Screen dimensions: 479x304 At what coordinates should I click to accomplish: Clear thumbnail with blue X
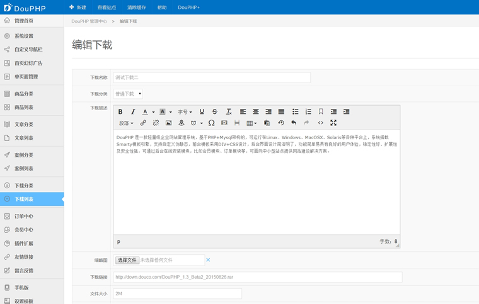pyautogui.click(x=208, y=260)
